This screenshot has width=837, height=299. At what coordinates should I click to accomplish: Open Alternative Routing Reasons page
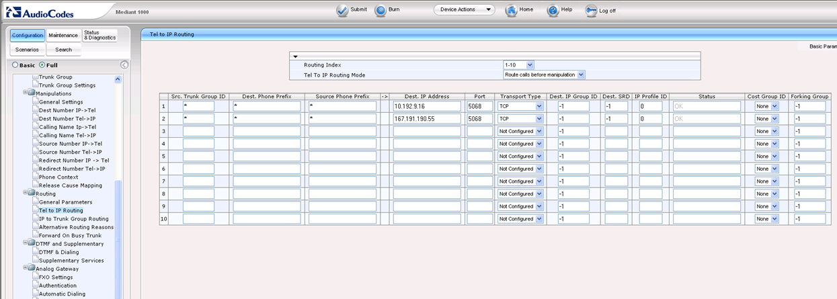[77, 227]
